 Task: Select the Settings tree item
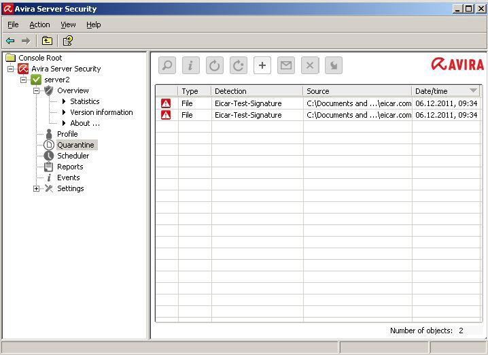[x=70, y=188]
